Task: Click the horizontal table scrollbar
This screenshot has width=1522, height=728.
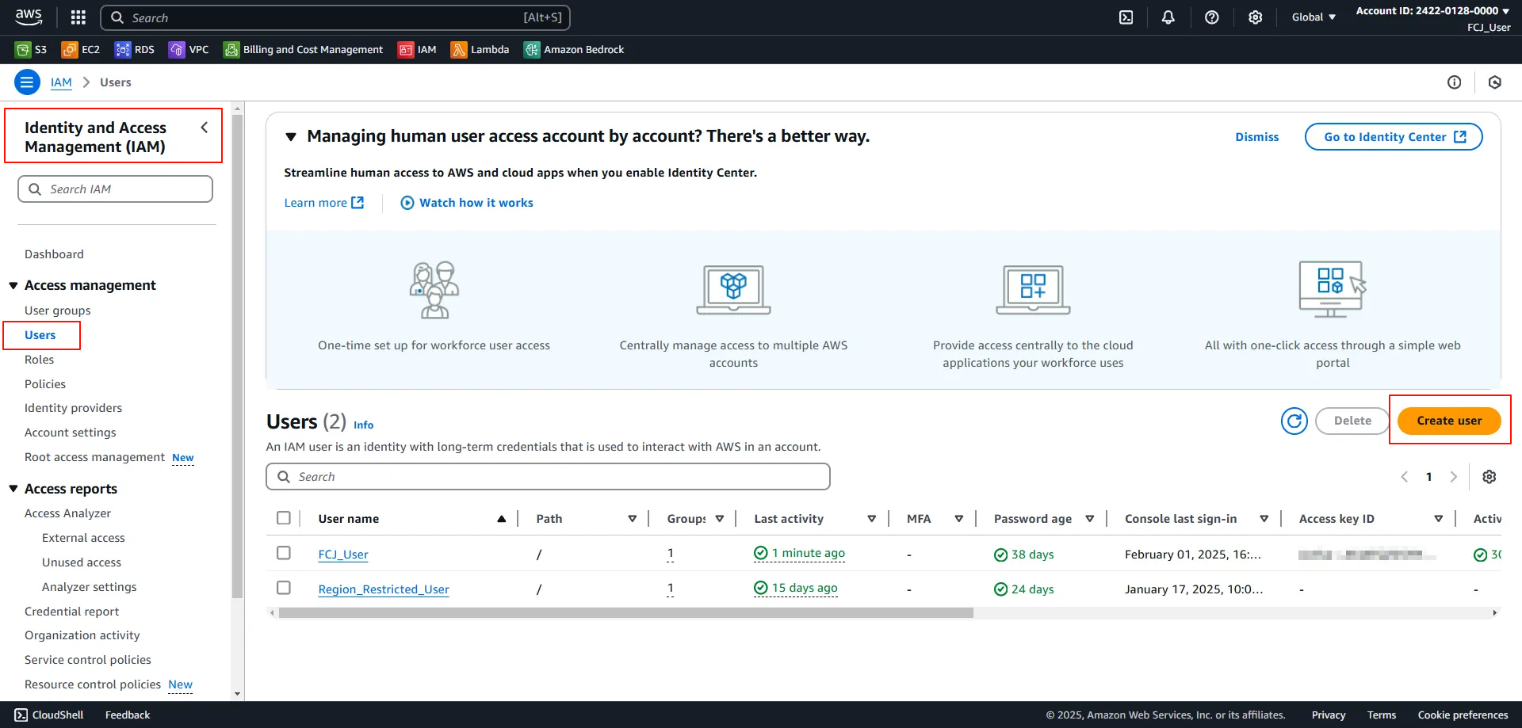Action: pyautogui.click(x=625, y=612)
